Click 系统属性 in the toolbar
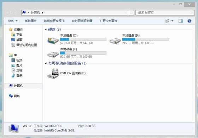198x138 pixels. 31,21
